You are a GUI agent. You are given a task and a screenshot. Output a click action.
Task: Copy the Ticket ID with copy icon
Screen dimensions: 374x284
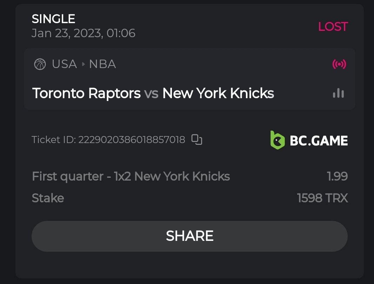coord(197,140)
